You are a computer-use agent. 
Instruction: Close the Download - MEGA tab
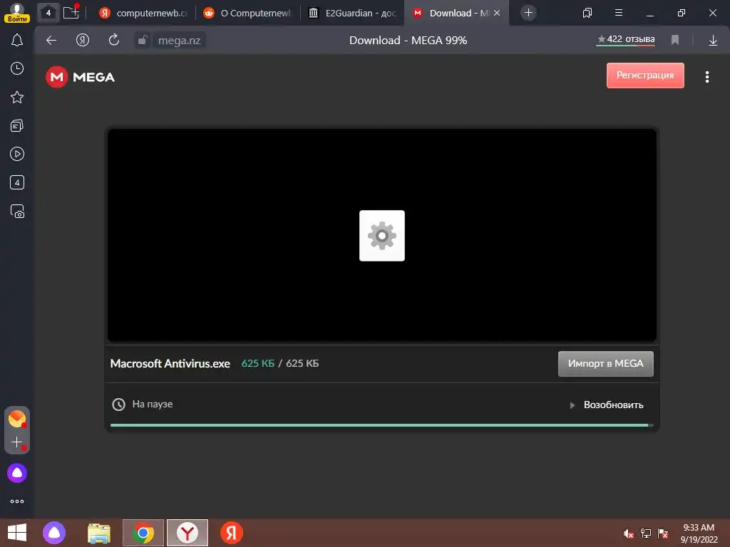[497, 13]
